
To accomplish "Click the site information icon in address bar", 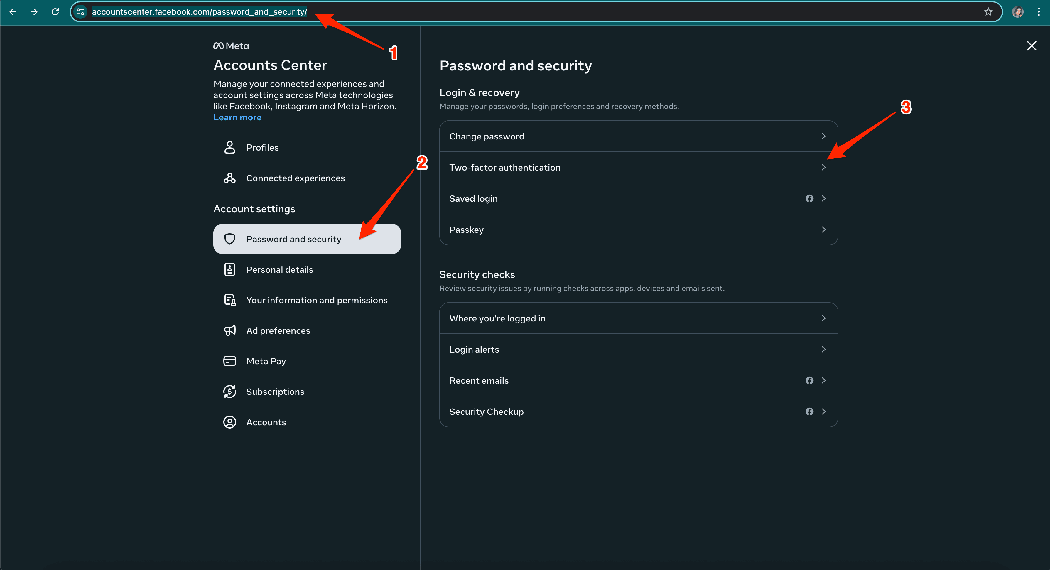I will point(81,12).
